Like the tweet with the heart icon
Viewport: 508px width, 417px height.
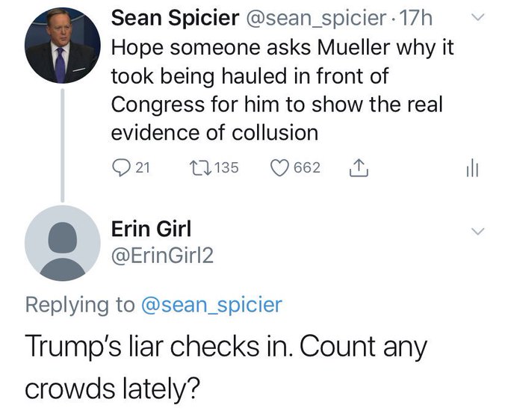coord(279,168)
